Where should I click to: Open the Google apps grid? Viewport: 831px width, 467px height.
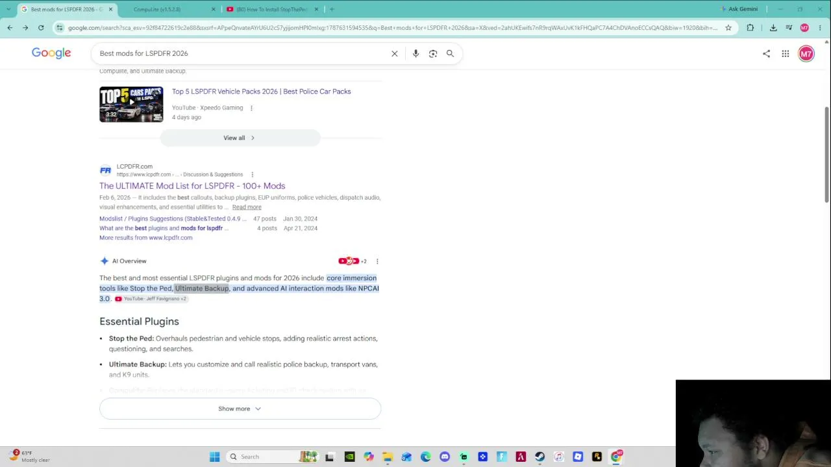pos(786,54)
